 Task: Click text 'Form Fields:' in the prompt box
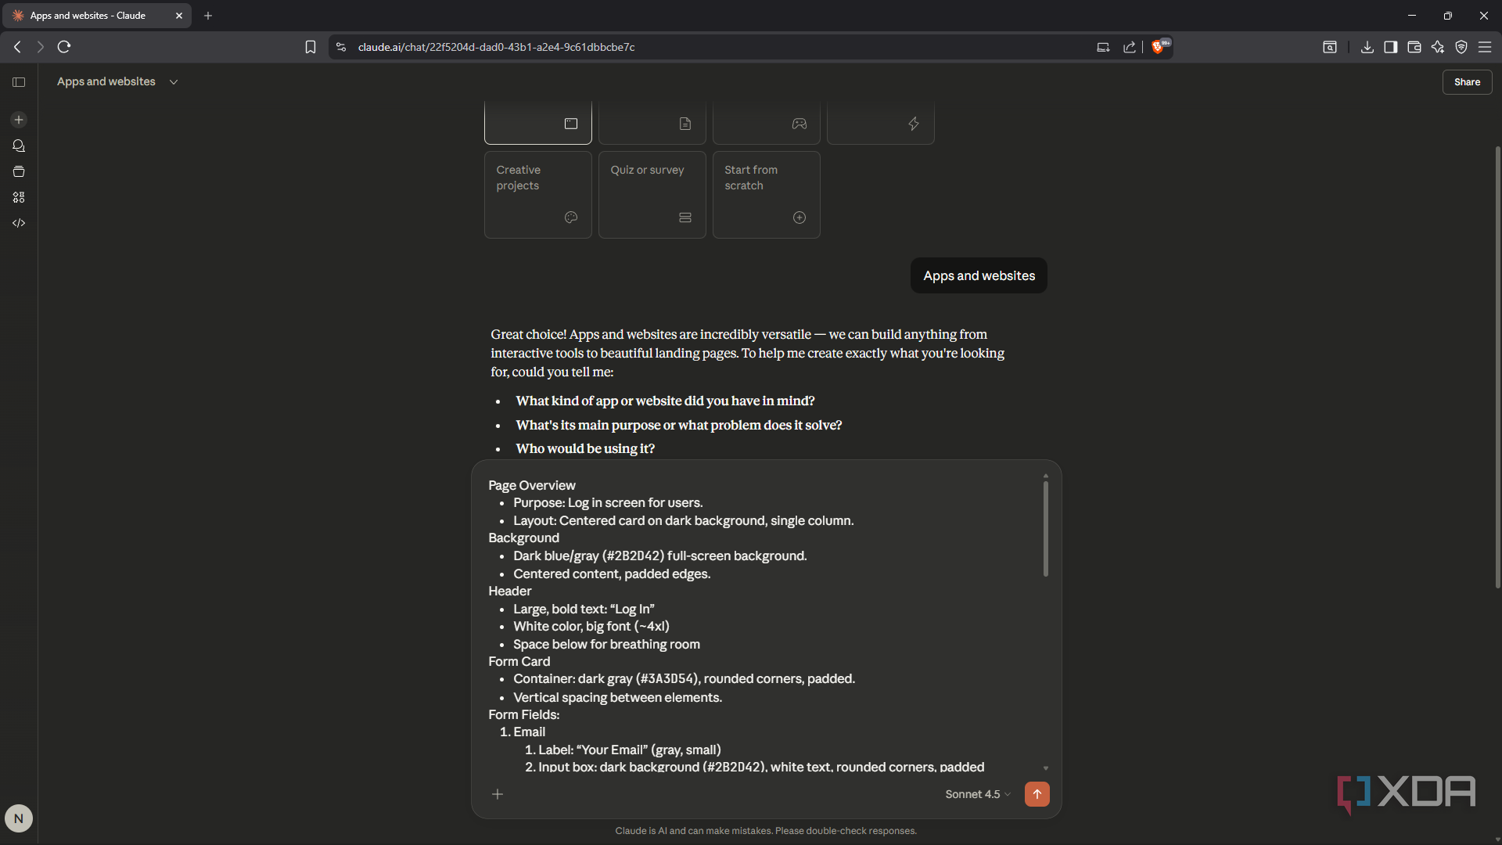[x=524, y=714]
